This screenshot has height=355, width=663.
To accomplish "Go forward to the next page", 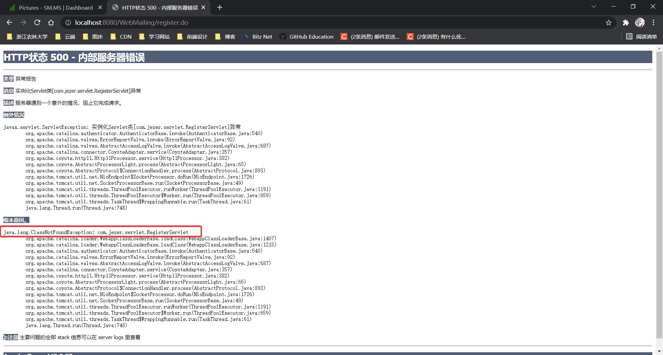I will click(x=23, y=22).
